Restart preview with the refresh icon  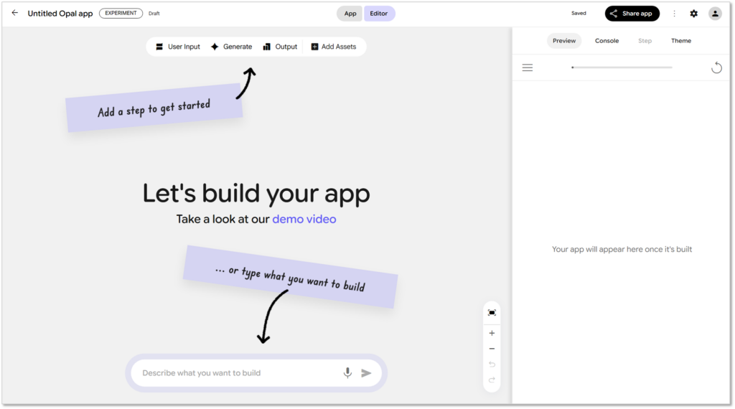tap(716, 67)
